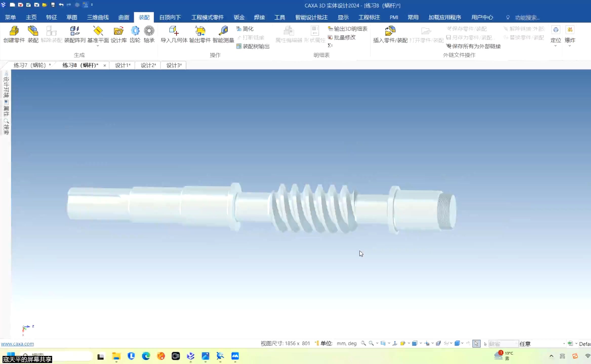Click the 轴承 bearing icon
This screenshot has height=364, width=591.
click(149, 31)
